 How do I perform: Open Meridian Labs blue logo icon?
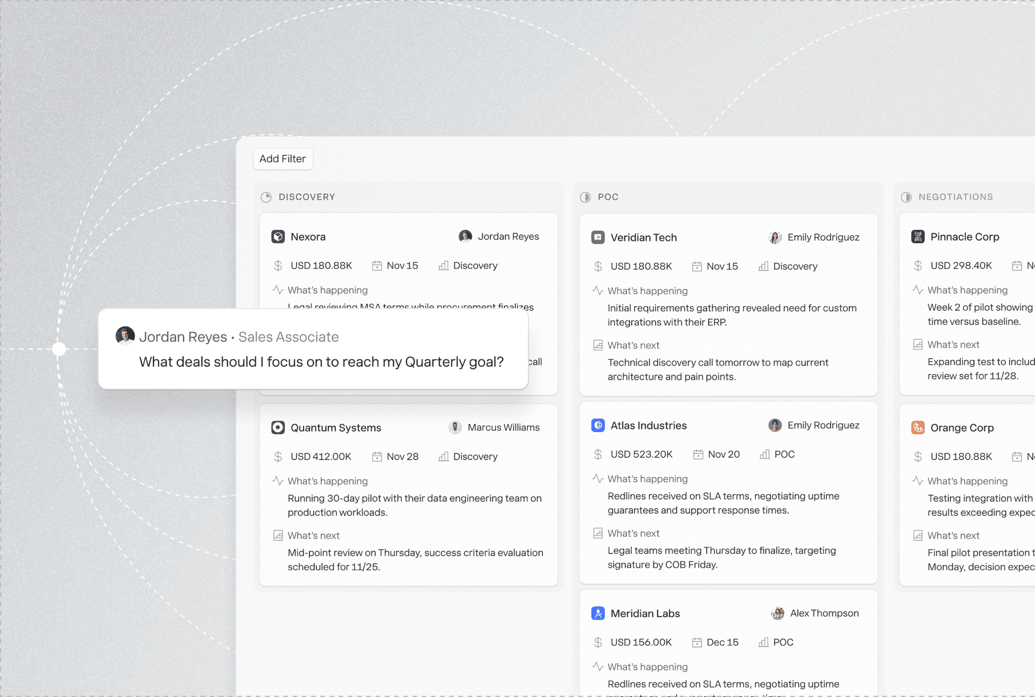598,613
